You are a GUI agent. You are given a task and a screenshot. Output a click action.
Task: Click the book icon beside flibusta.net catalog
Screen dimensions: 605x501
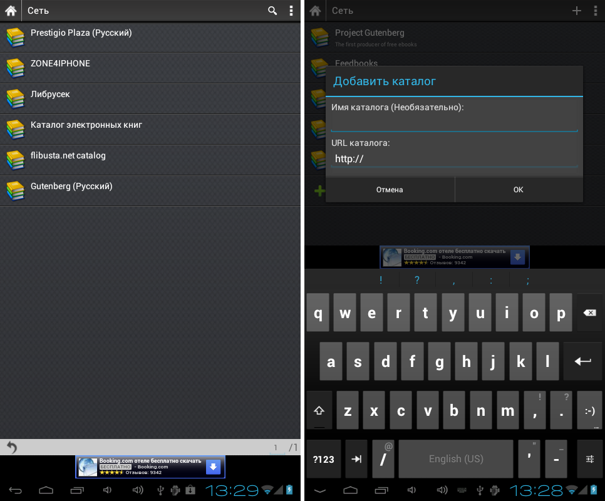point(16,160)
